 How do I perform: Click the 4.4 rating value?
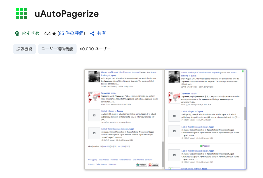pos(48,34)
